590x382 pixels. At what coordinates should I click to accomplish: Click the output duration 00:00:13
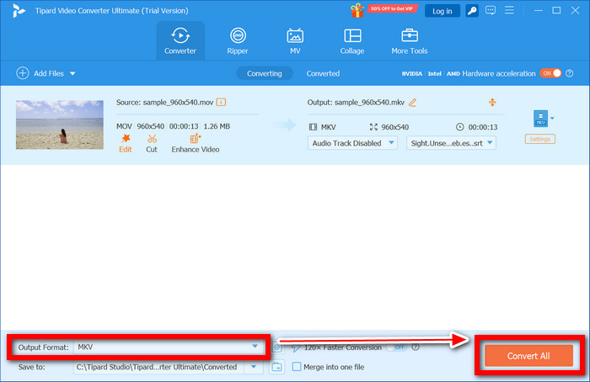[x=483, y=127]
